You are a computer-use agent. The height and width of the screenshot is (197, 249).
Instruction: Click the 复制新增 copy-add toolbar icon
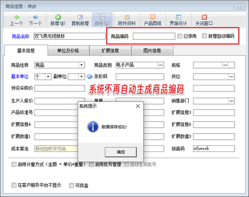pyautogui.click(x=80, y=17)
